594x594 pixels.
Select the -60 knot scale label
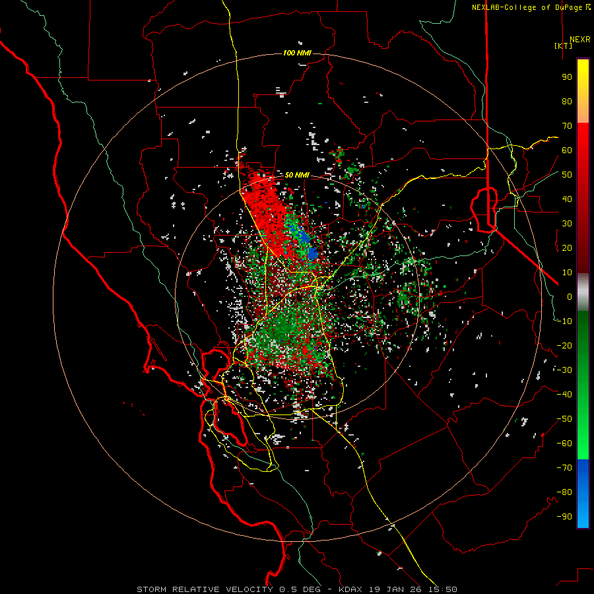tap(564, 444)
